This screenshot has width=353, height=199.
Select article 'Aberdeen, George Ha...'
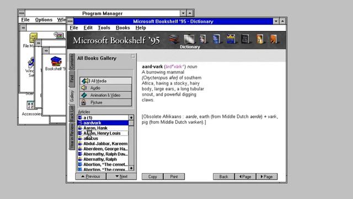coord(103,149)
